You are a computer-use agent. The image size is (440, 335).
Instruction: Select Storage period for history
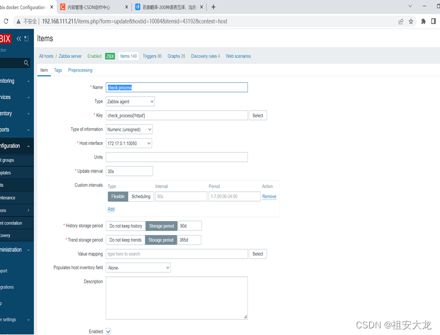click(x=162, y=226)
